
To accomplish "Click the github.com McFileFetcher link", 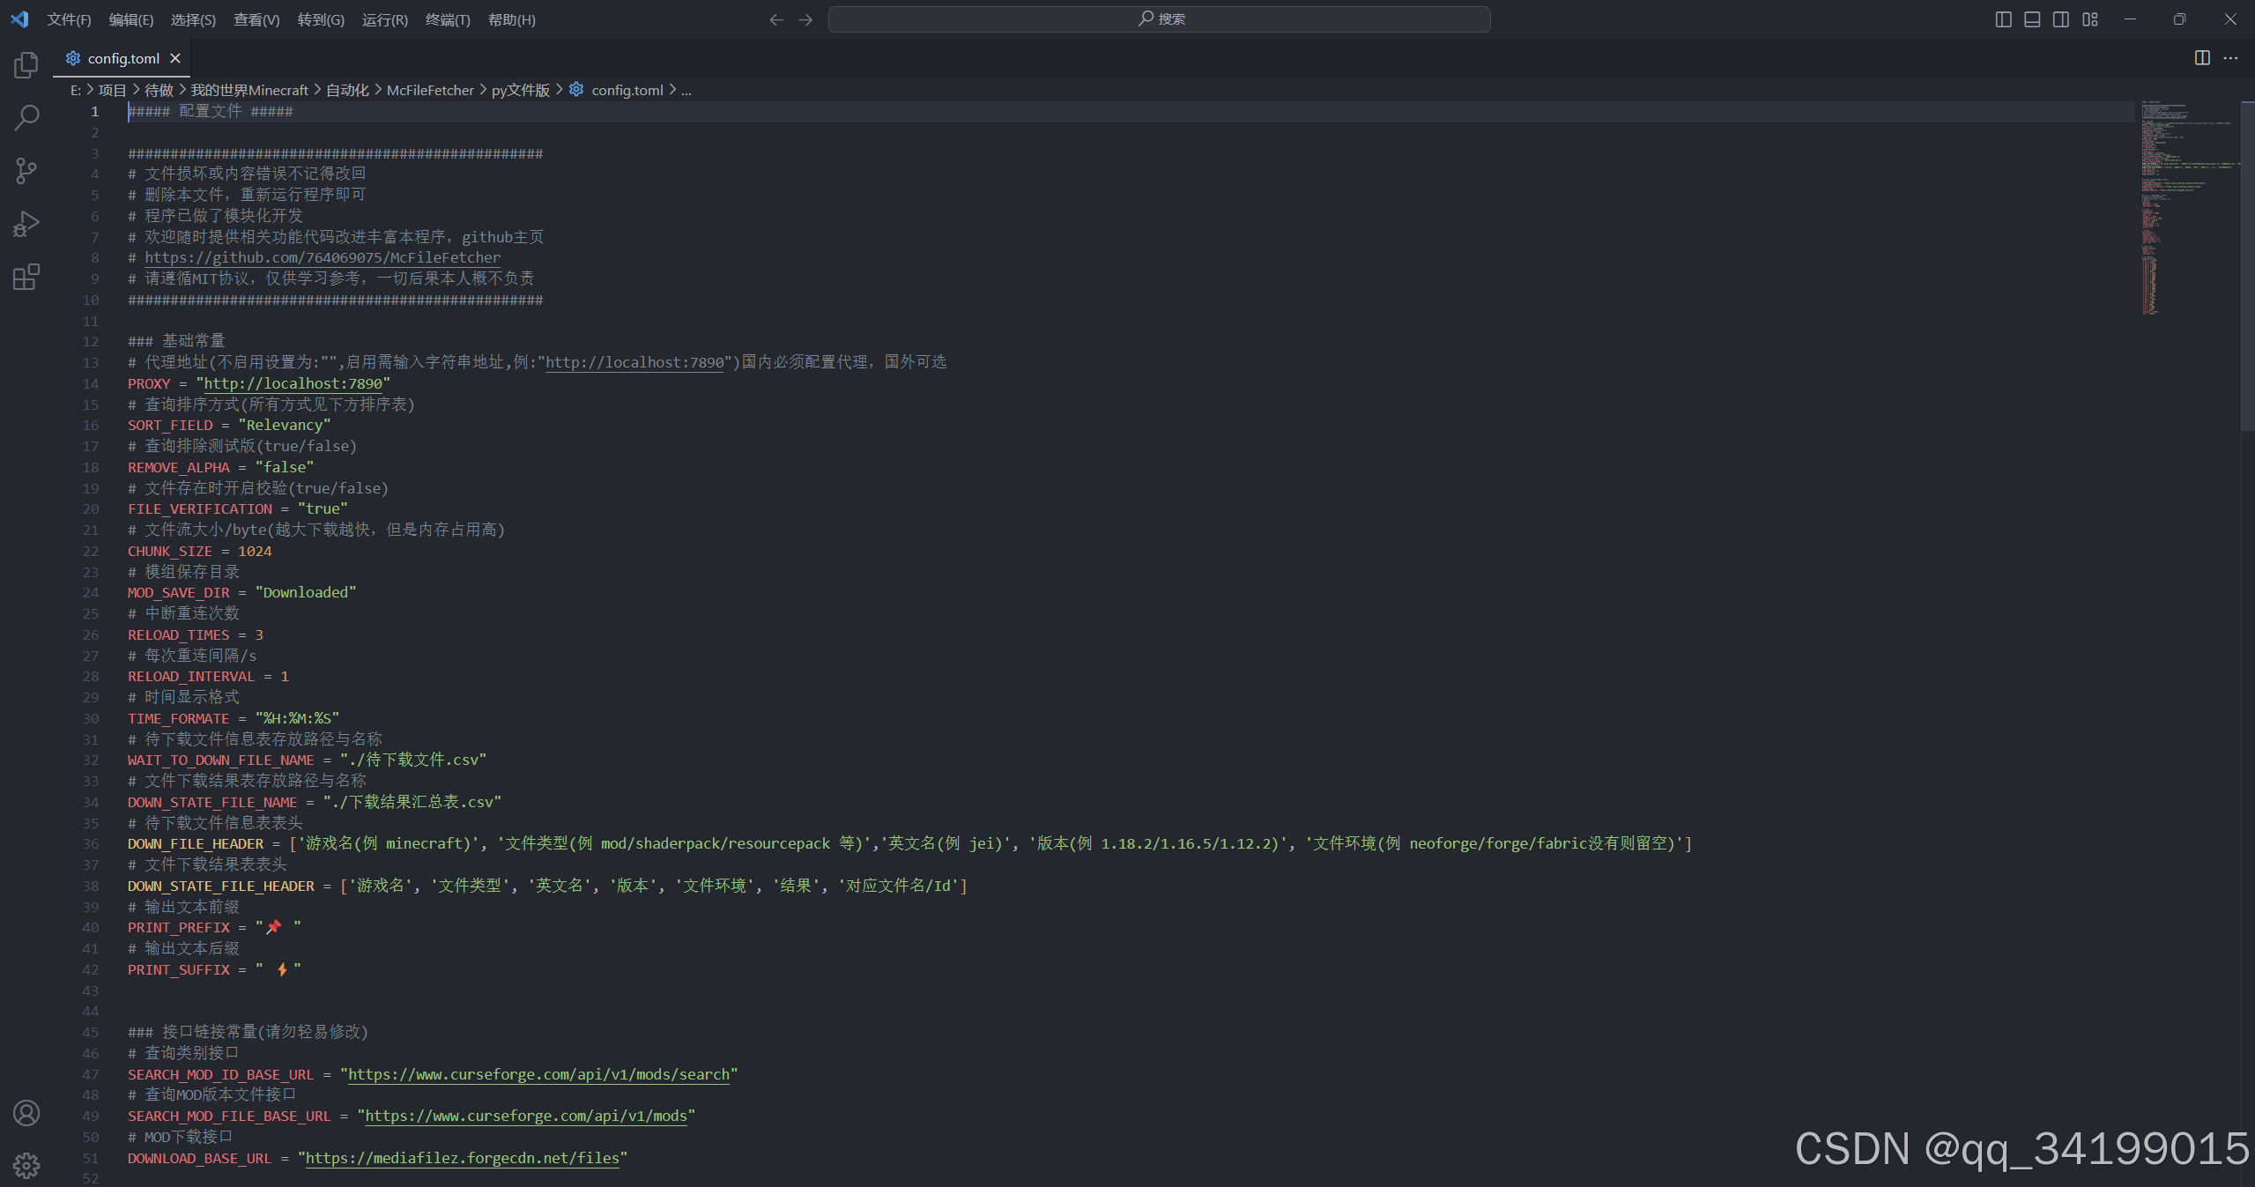I will 323,257.
